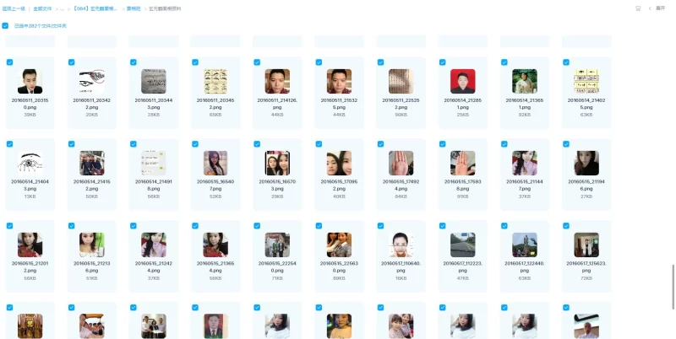Open road photo thumbnail 20160517_112223.png

(x=462, y=245)
